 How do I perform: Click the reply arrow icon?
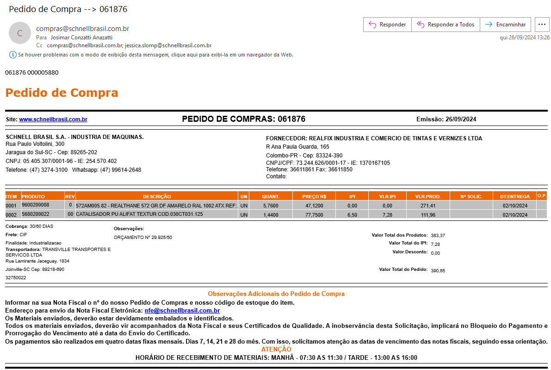pos(372,25)
